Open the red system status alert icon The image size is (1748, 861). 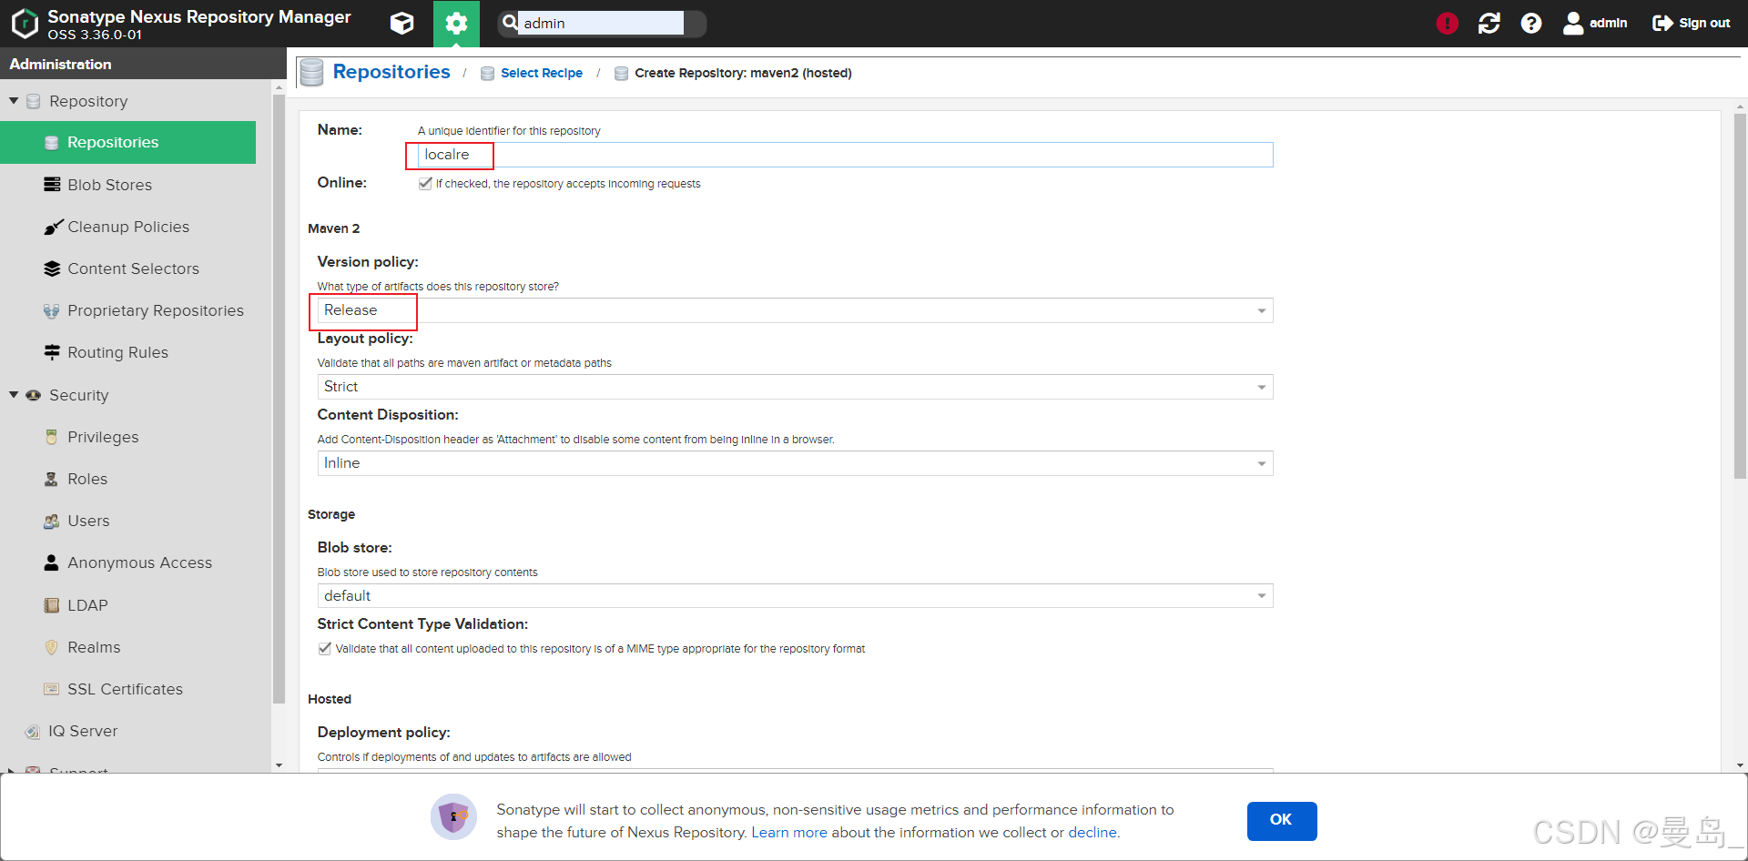point(1447,24)
